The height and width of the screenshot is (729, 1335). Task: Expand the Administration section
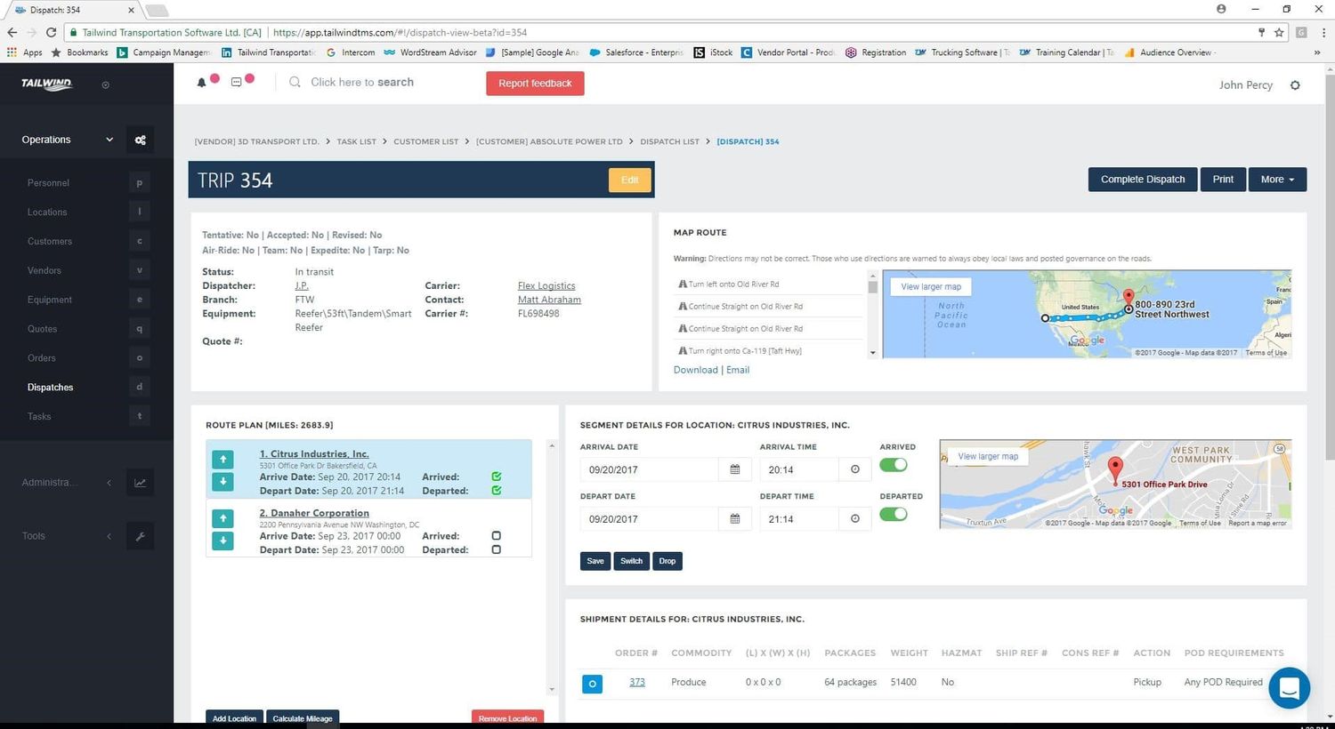(109, 483)
